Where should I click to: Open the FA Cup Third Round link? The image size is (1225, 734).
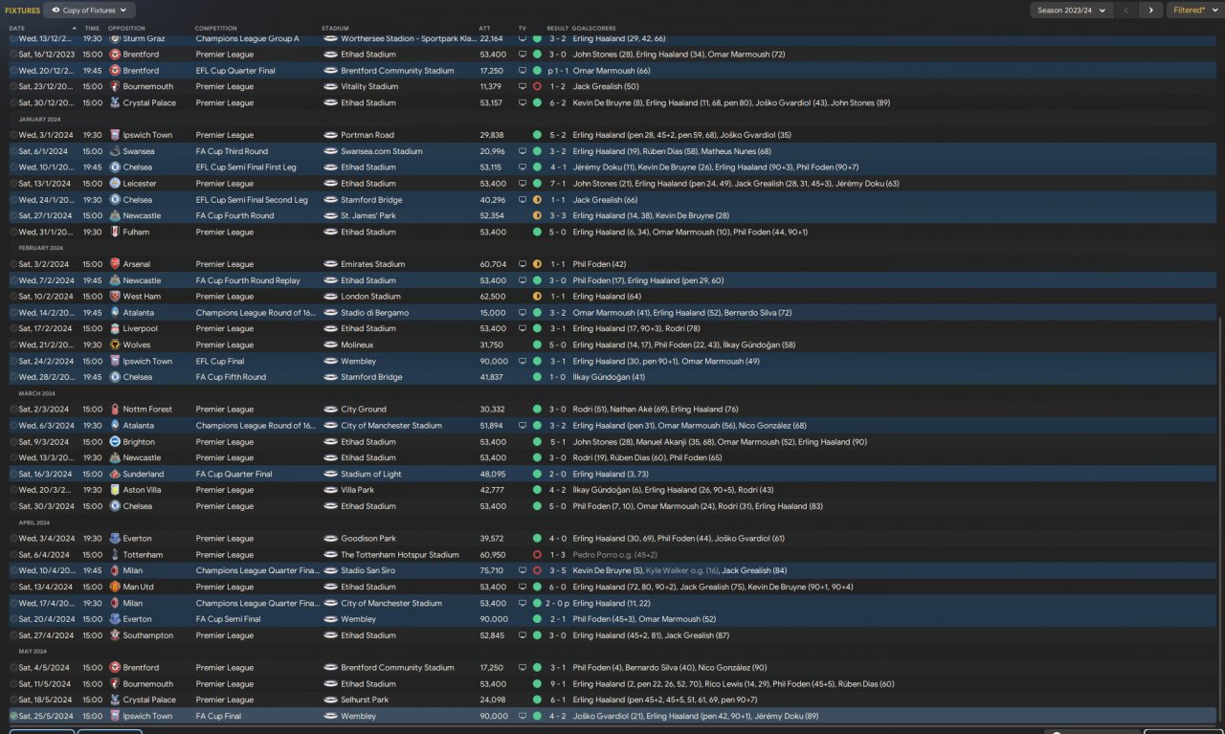(x=232, y=151)
